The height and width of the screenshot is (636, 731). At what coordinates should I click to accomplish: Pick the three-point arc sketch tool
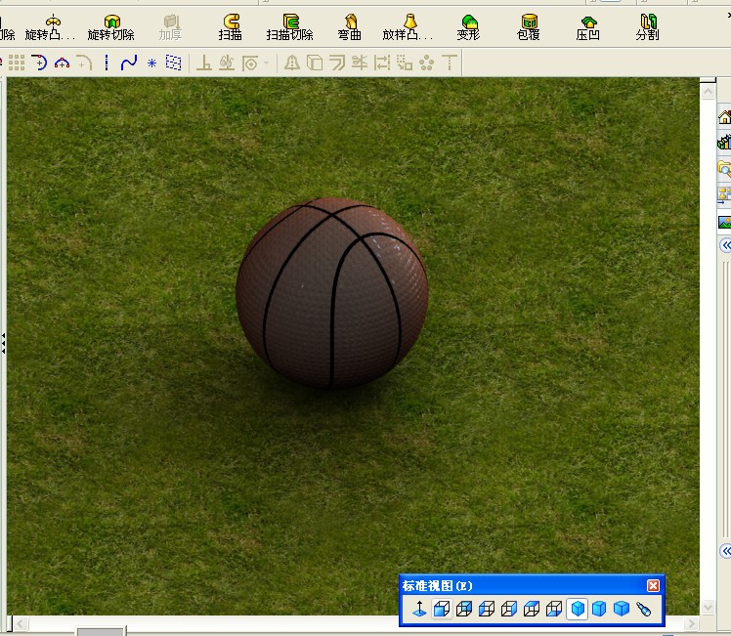click(62, 63)
